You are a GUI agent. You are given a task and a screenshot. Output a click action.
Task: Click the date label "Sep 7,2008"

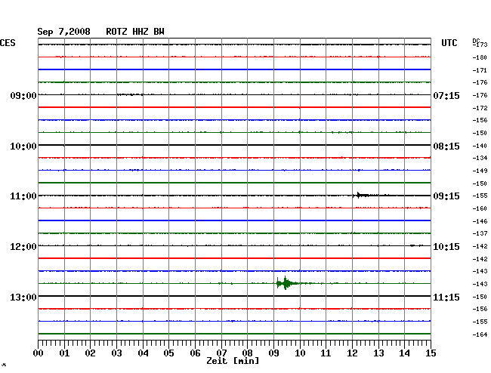[63, 32]
